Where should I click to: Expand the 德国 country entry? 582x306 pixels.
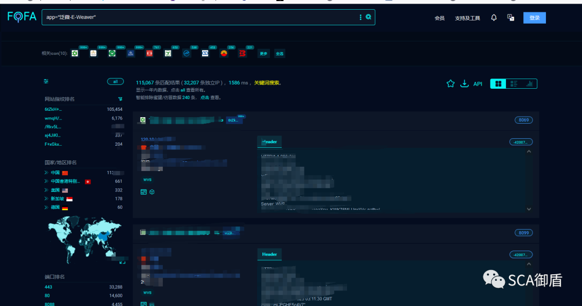click(46, 207)
